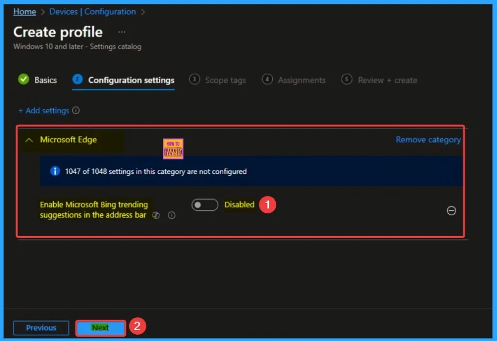Toggle the Bing trending suggestions switch
497x341 pixels.
[205, 205]
